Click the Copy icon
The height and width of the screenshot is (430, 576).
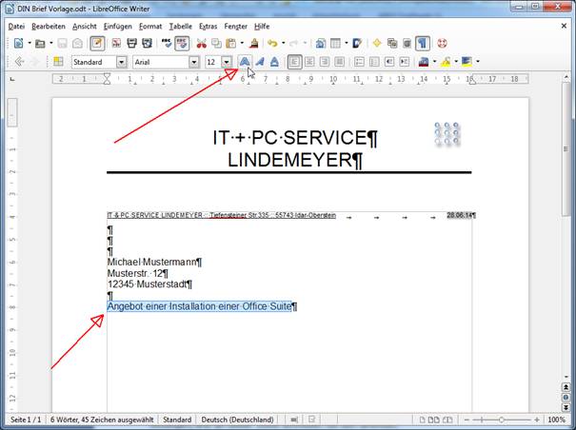coord(216,44)
